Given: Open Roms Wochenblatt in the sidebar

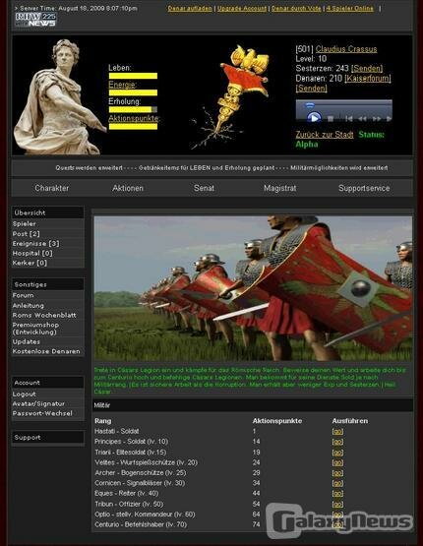Looking at the screenshot, I should pos(44,315).
